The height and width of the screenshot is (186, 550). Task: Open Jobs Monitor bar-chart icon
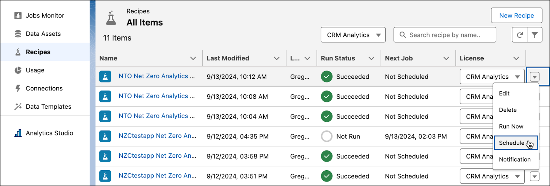(x=18, y=15)
